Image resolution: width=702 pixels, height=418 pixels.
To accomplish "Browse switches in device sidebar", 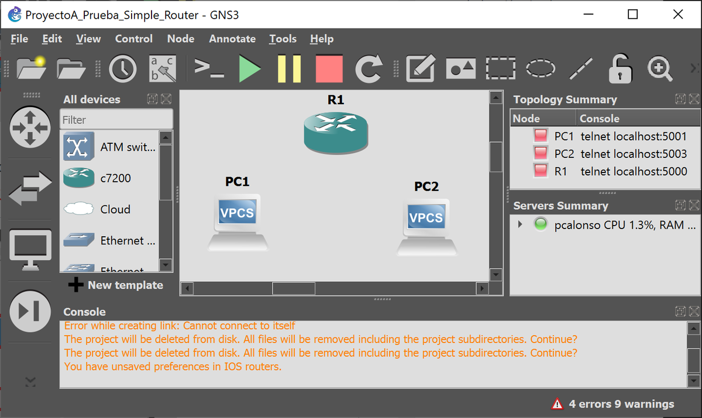I will (x=30, y=188).
